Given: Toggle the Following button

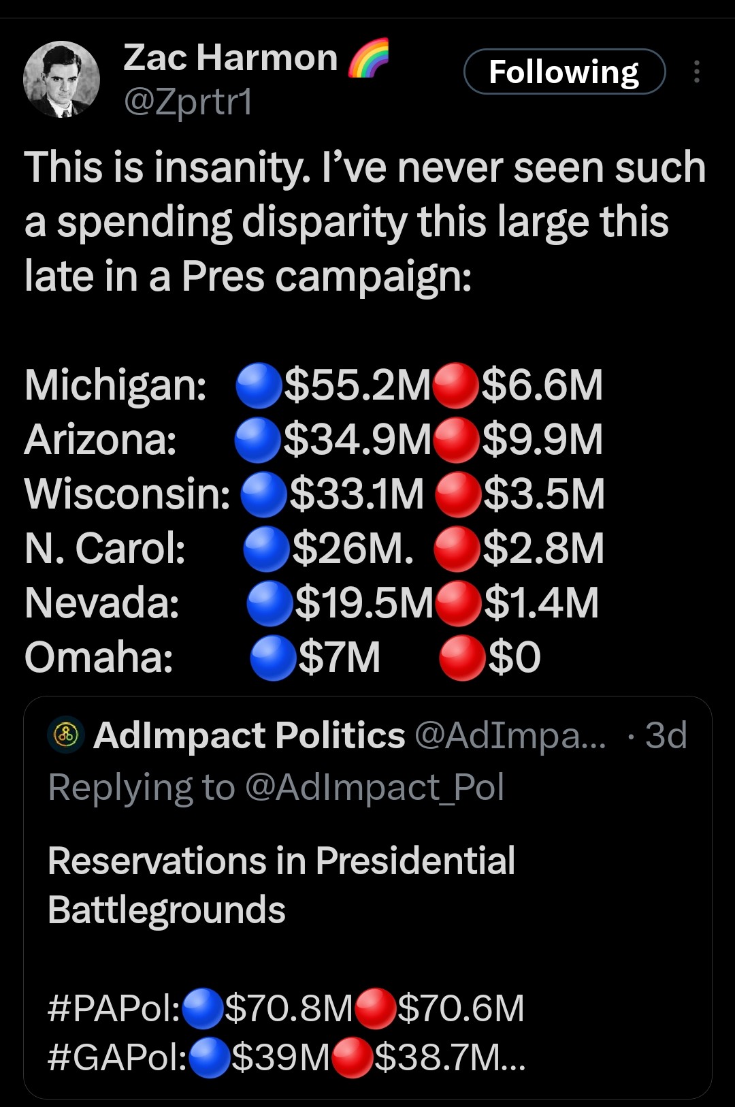Looking at the screenshot, I should click(x=563, y=72).
